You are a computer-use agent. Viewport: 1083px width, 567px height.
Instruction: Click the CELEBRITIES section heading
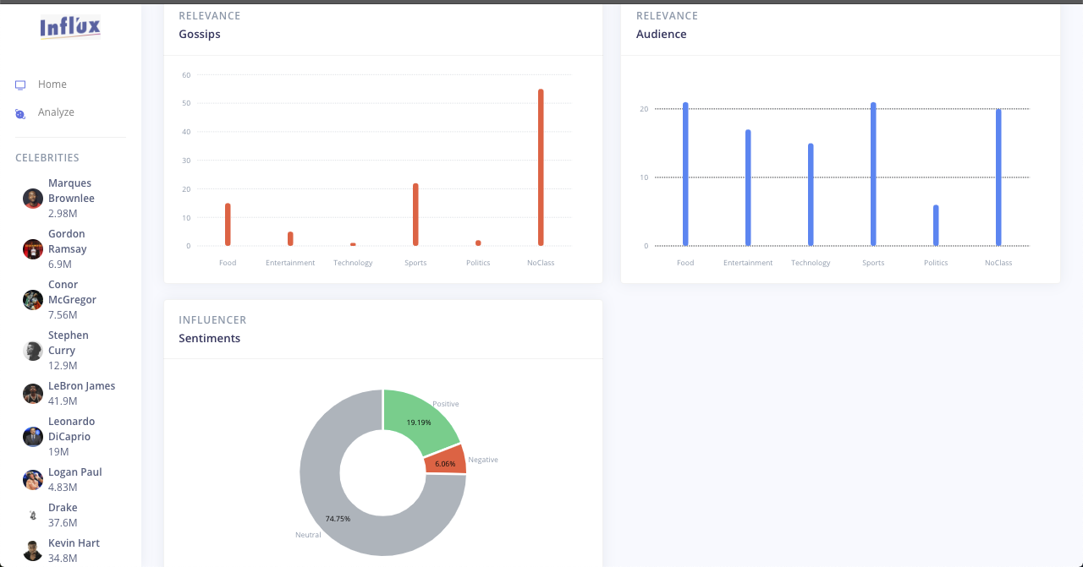pyautogui.click(x=47, y=158)
